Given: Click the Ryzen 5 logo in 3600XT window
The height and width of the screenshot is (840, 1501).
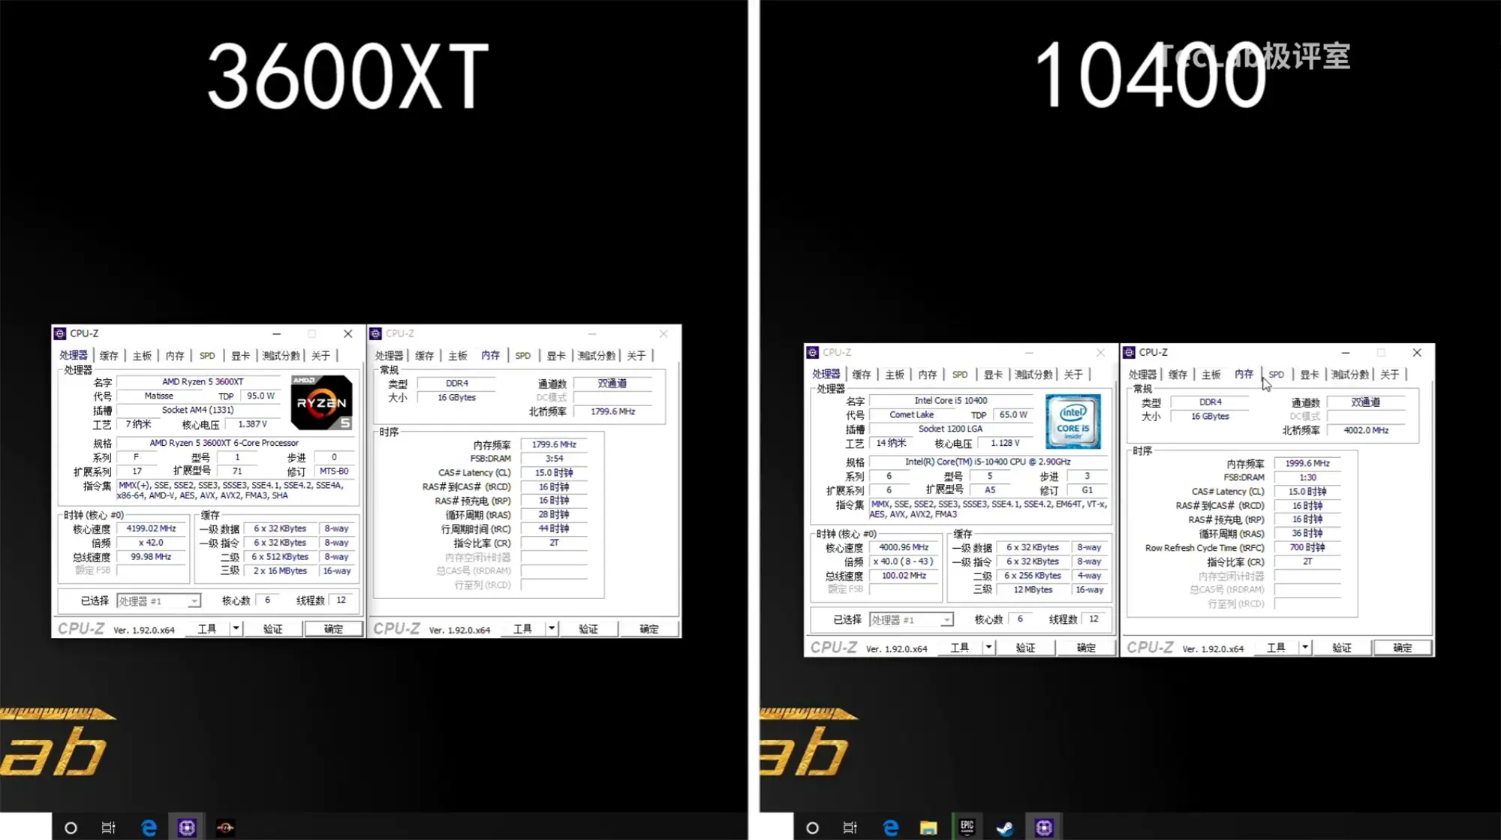Looking at the screenshot, I should click(322, 402).
